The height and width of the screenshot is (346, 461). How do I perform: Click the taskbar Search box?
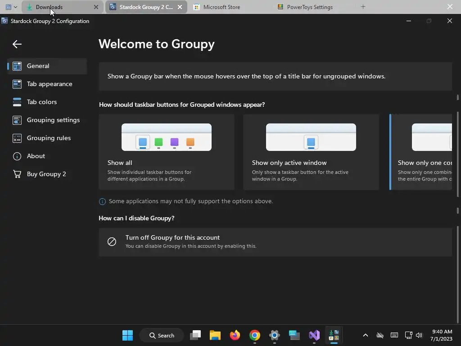tap(162, 335)
